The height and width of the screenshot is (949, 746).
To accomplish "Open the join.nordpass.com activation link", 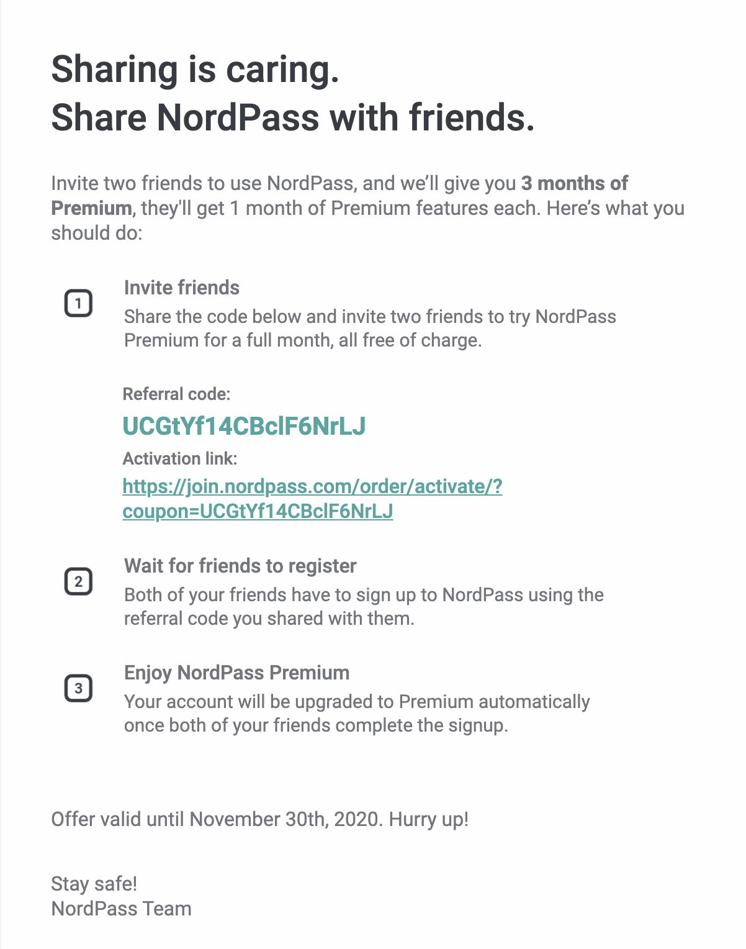I will pos(312,486).
